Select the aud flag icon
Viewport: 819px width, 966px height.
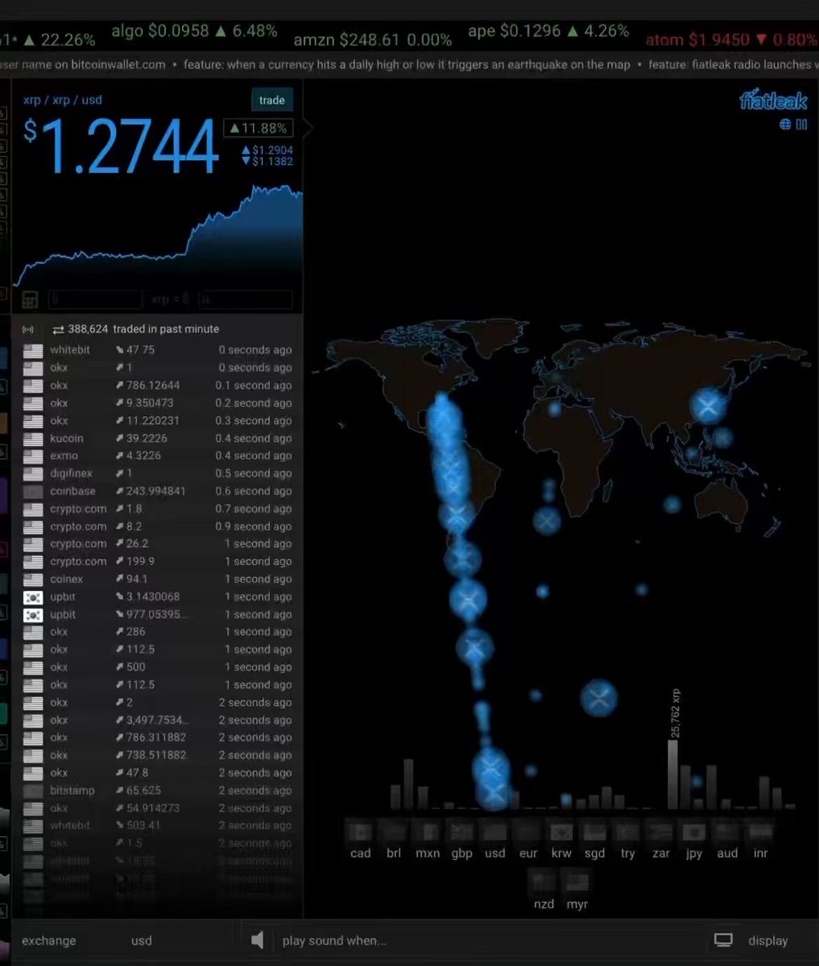(727, 832)
